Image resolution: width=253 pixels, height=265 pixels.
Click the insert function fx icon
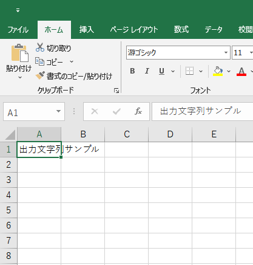(x=138, y=111)
